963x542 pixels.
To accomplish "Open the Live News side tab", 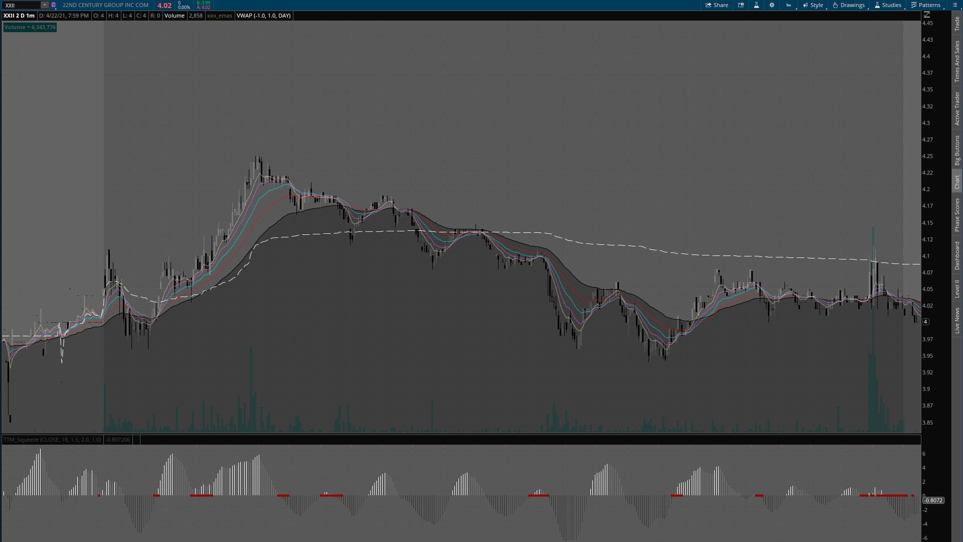I will 957,321.
